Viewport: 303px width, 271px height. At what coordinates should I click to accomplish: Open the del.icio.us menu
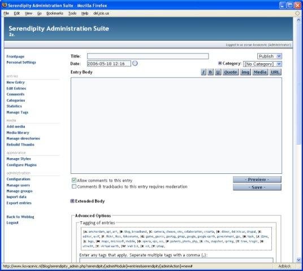pos(101,14)
